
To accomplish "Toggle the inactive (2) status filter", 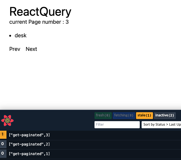I will [165, 115].
